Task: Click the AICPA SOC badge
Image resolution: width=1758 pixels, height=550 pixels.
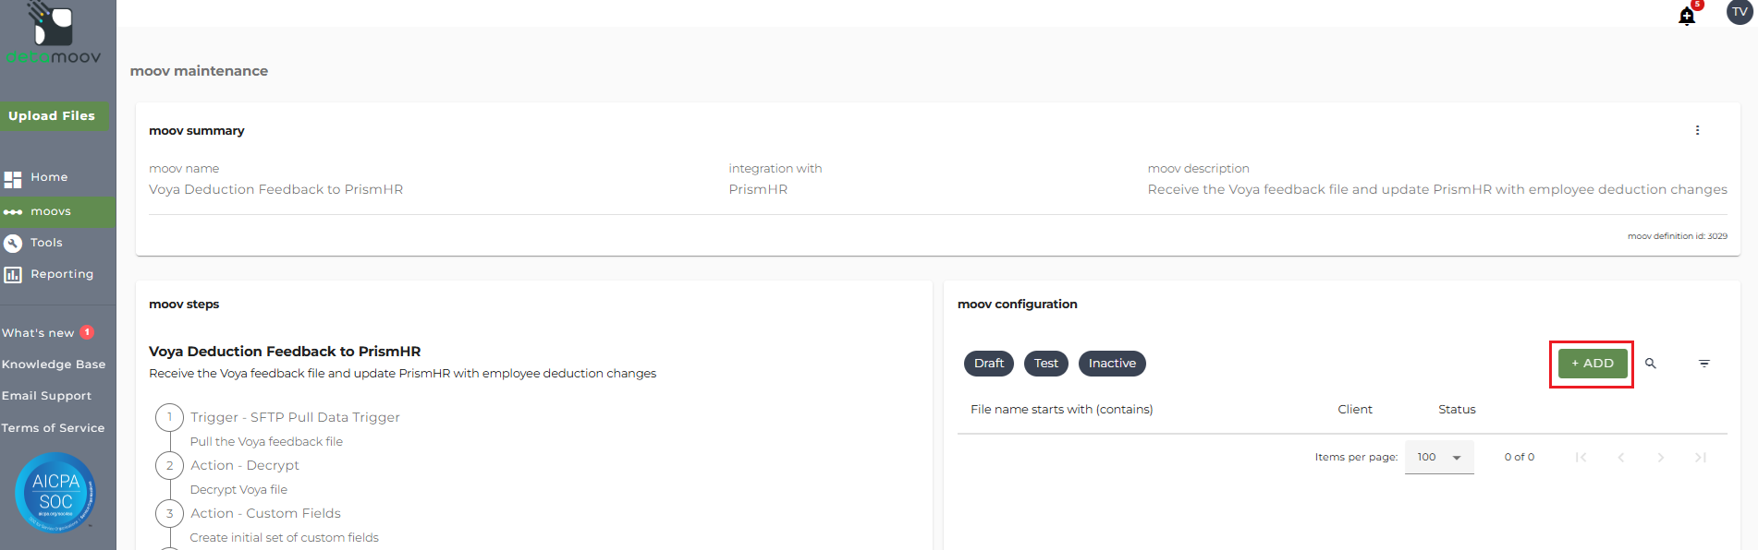Action: (55, 493)
